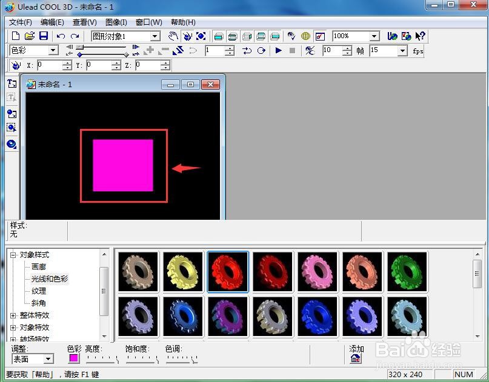Open the object list dropdown showing 图形对象1
The image size is (489, 382).
click(155, 36)
